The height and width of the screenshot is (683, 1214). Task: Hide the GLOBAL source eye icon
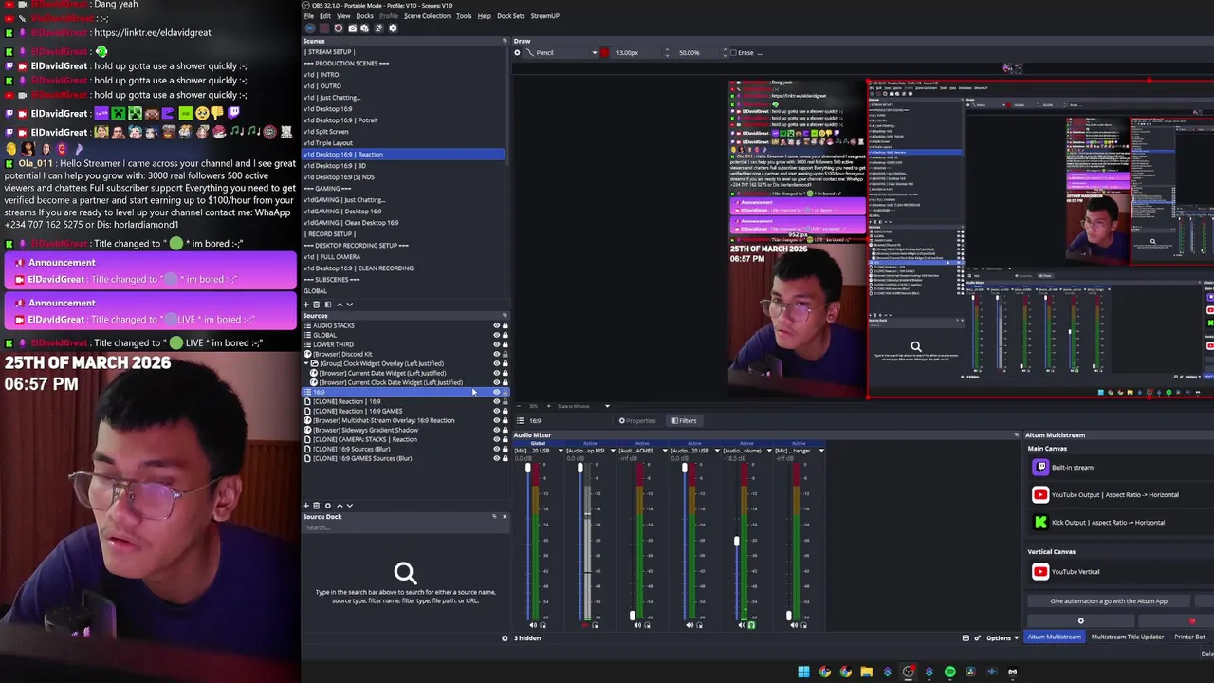click(496, 335)
